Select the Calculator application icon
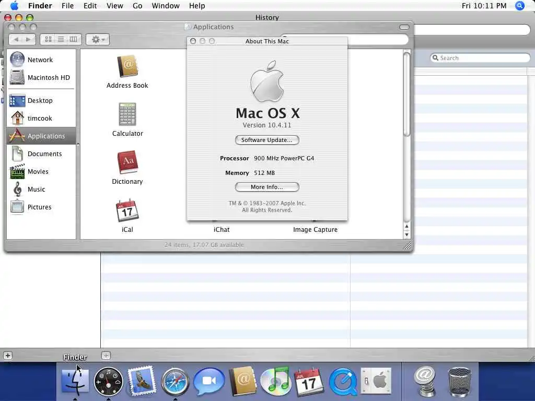 [127, 114]
